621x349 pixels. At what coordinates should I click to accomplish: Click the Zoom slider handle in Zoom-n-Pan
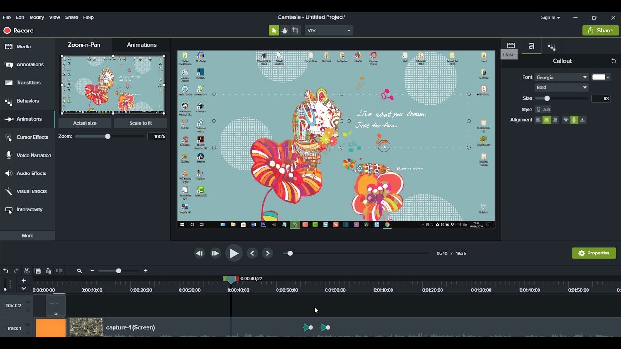tap(108, 137)
